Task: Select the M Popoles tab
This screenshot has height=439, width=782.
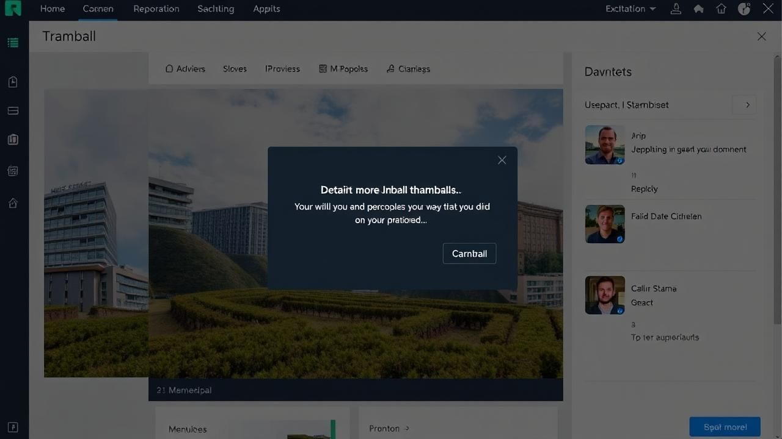Action: click(343, 69)
